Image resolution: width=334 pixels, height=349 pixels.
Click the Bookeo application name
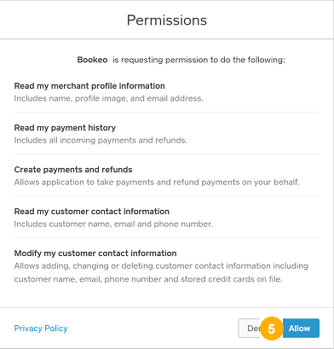click(x=92, y=60)
